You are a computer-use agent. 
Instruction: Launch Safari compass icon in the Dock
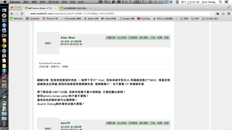tap(4, 51)
